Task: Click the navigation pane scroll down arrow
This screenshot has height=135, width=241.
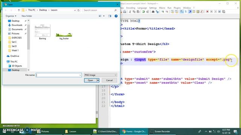Action: [29, 70]
